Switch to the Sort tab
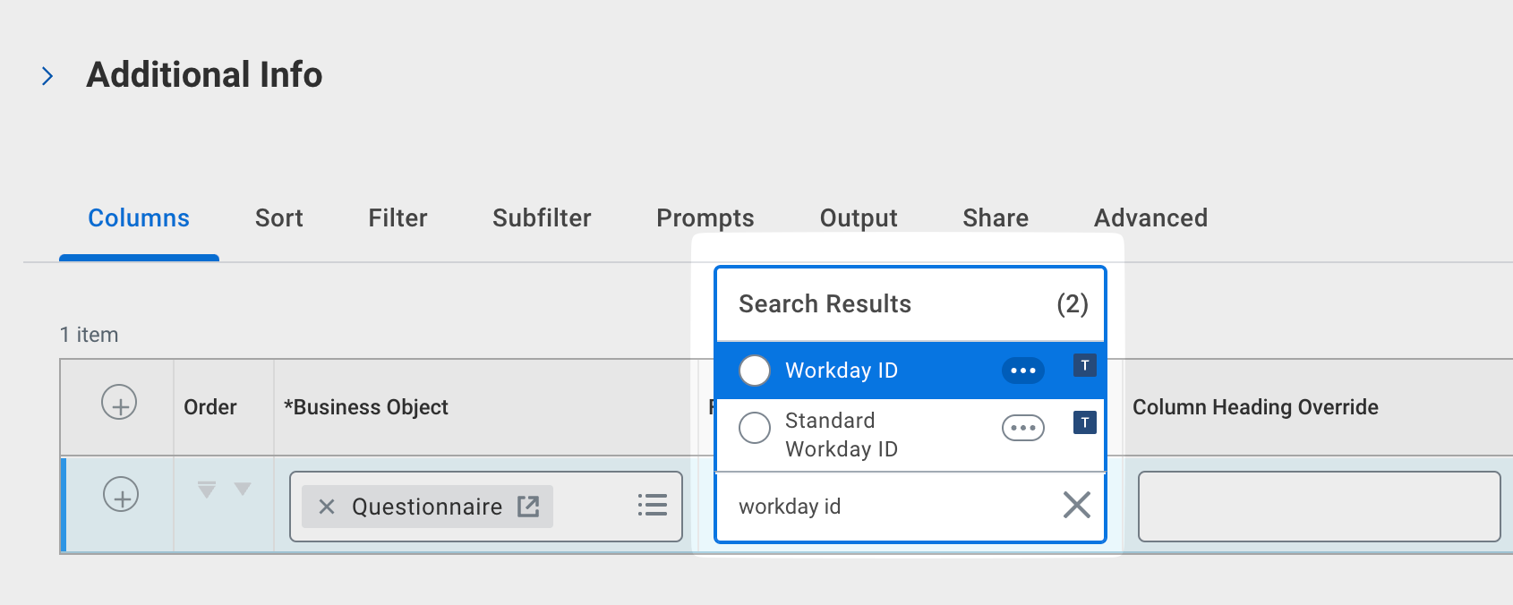The image size is (1513, 605). tap(278, 218)
